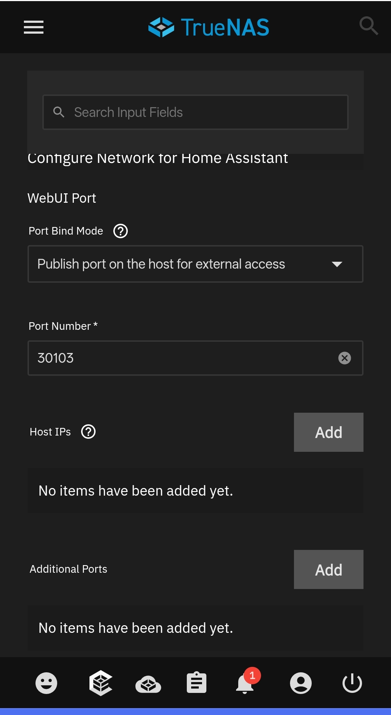Click the search icon inside Search Input Fields
This screenshot has height=715, width=391.
pos(59,112)
